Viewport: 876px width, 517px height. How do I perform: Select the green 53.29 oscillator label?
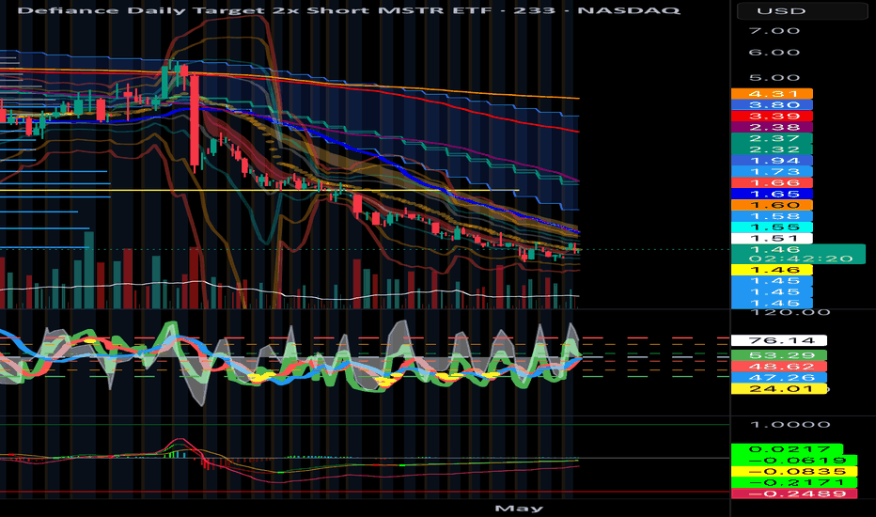click(x=779, y=355)
